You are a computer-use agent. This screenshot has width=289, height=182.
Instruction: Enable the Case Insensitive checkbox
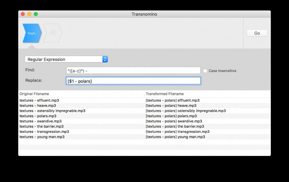[205, 71]
